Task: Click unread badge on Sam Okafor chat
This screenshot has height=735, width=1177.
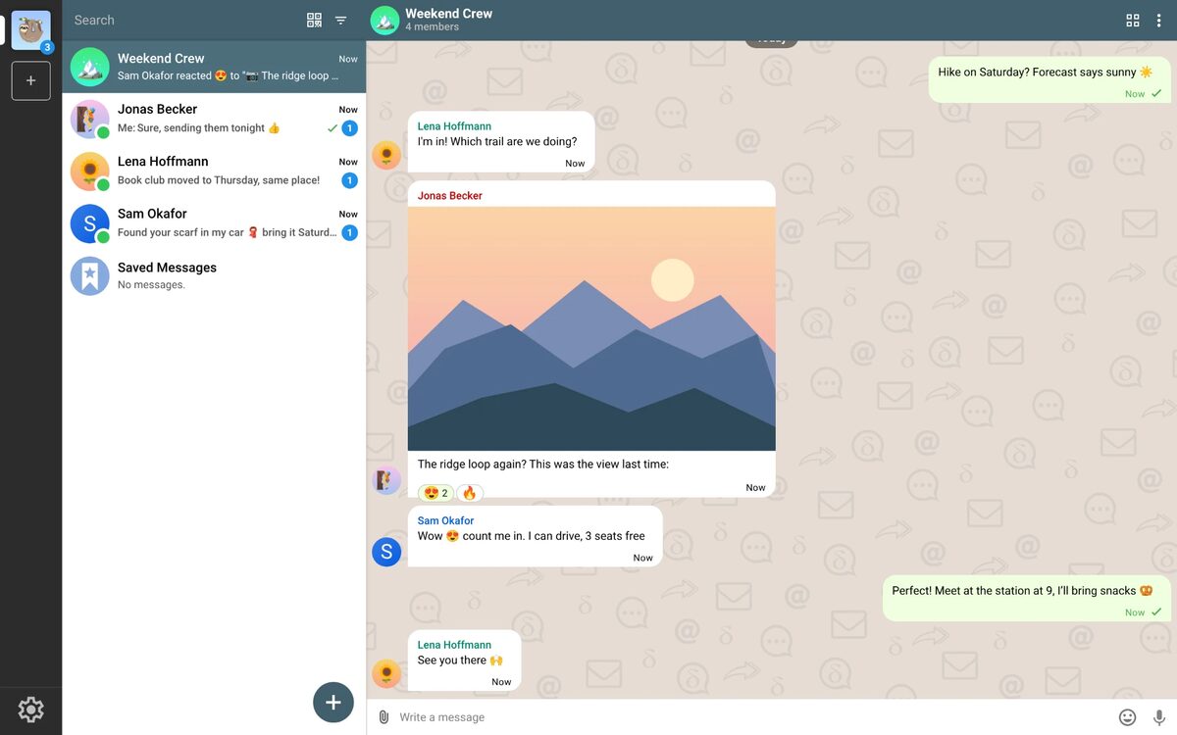Action: 350,233
